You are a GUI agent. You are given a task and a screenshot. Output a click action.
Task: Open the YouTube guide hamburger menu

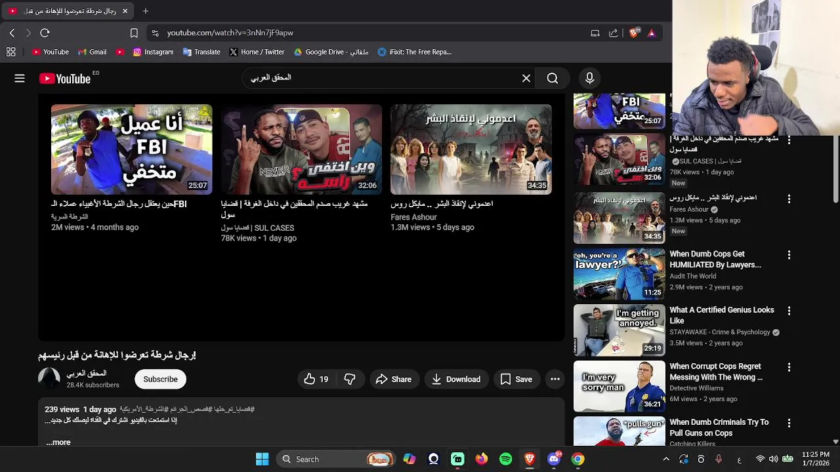coord(20,79)
